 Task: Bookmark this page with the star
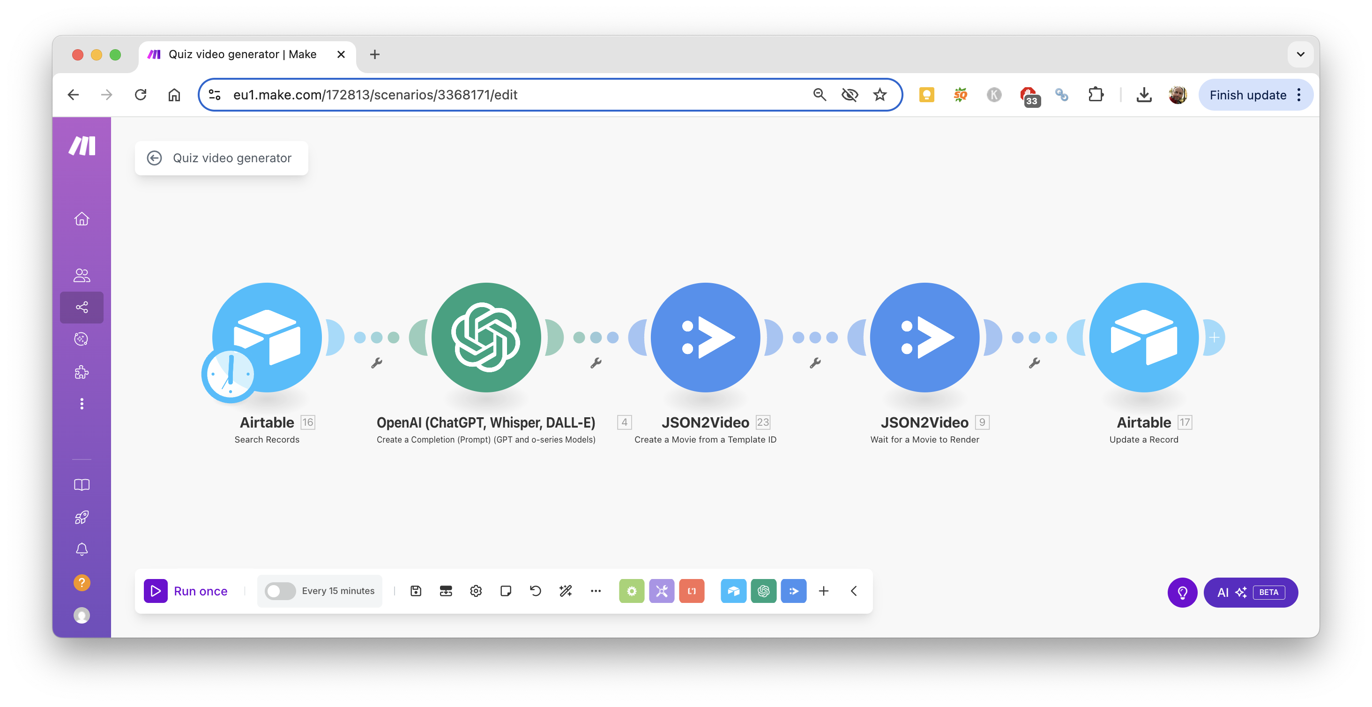pos(880,95)
